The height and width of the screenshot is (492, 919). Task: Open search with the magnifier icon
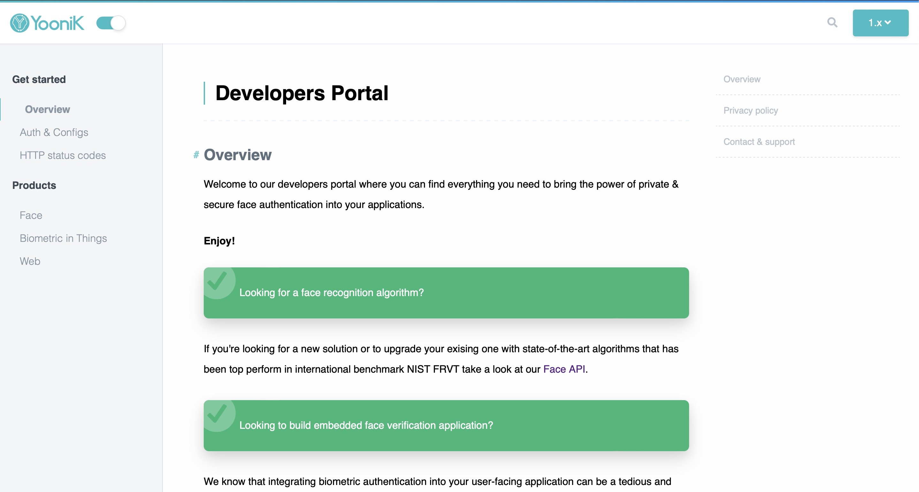coord(832,22)
